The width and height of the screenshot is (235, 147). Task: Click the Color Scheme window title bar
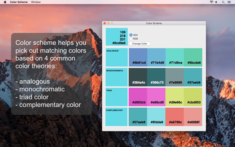[x=154, y=23]
